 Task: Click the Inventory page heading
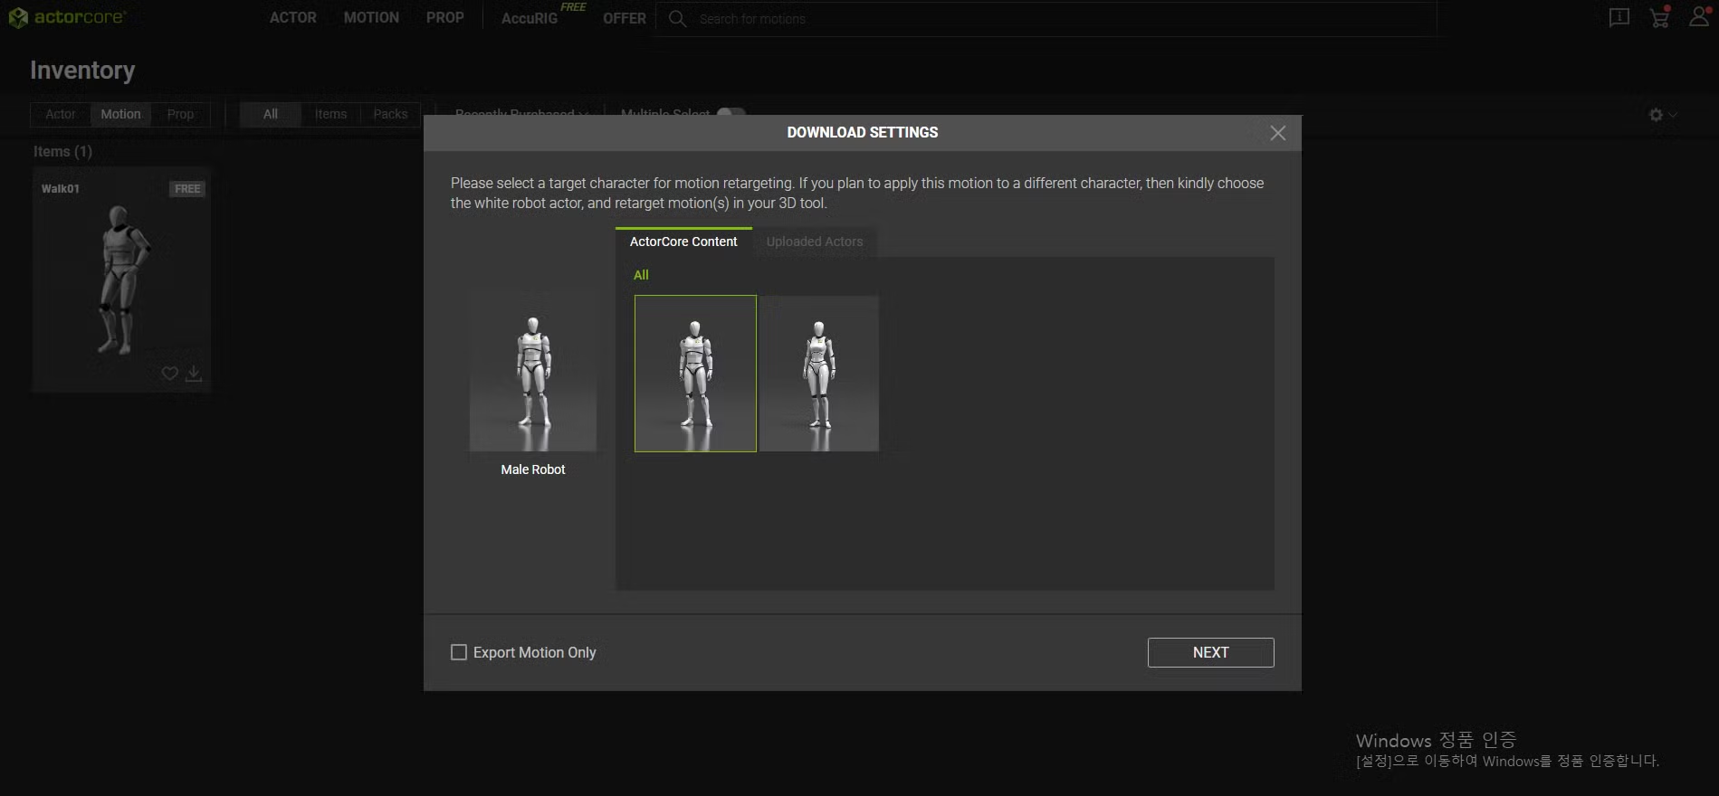(82, 70)
